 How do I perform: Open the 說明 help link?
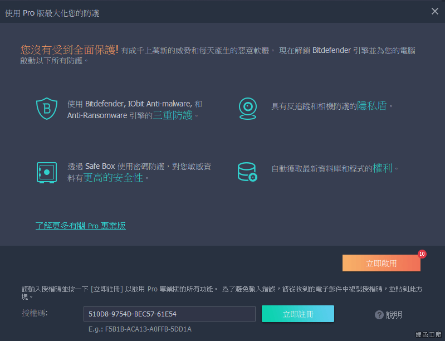(x=394, y=315)
